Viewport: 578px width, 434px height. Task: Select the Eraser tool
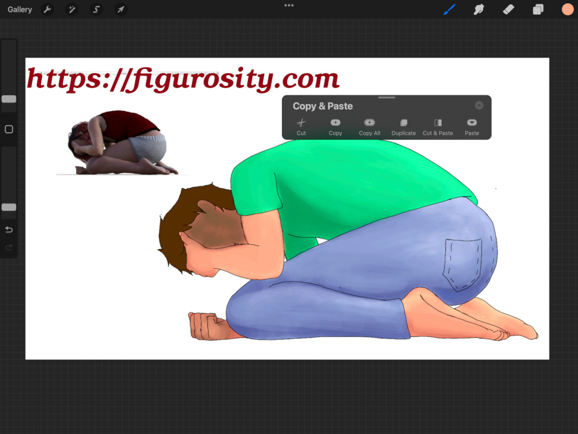509,9
